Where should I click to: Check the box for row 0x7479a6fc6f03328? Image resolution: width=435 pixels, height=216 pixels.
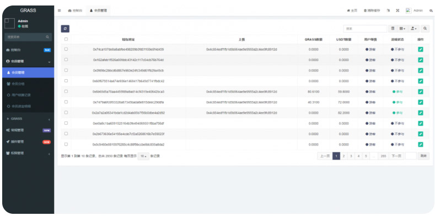[x=66, y=102]
